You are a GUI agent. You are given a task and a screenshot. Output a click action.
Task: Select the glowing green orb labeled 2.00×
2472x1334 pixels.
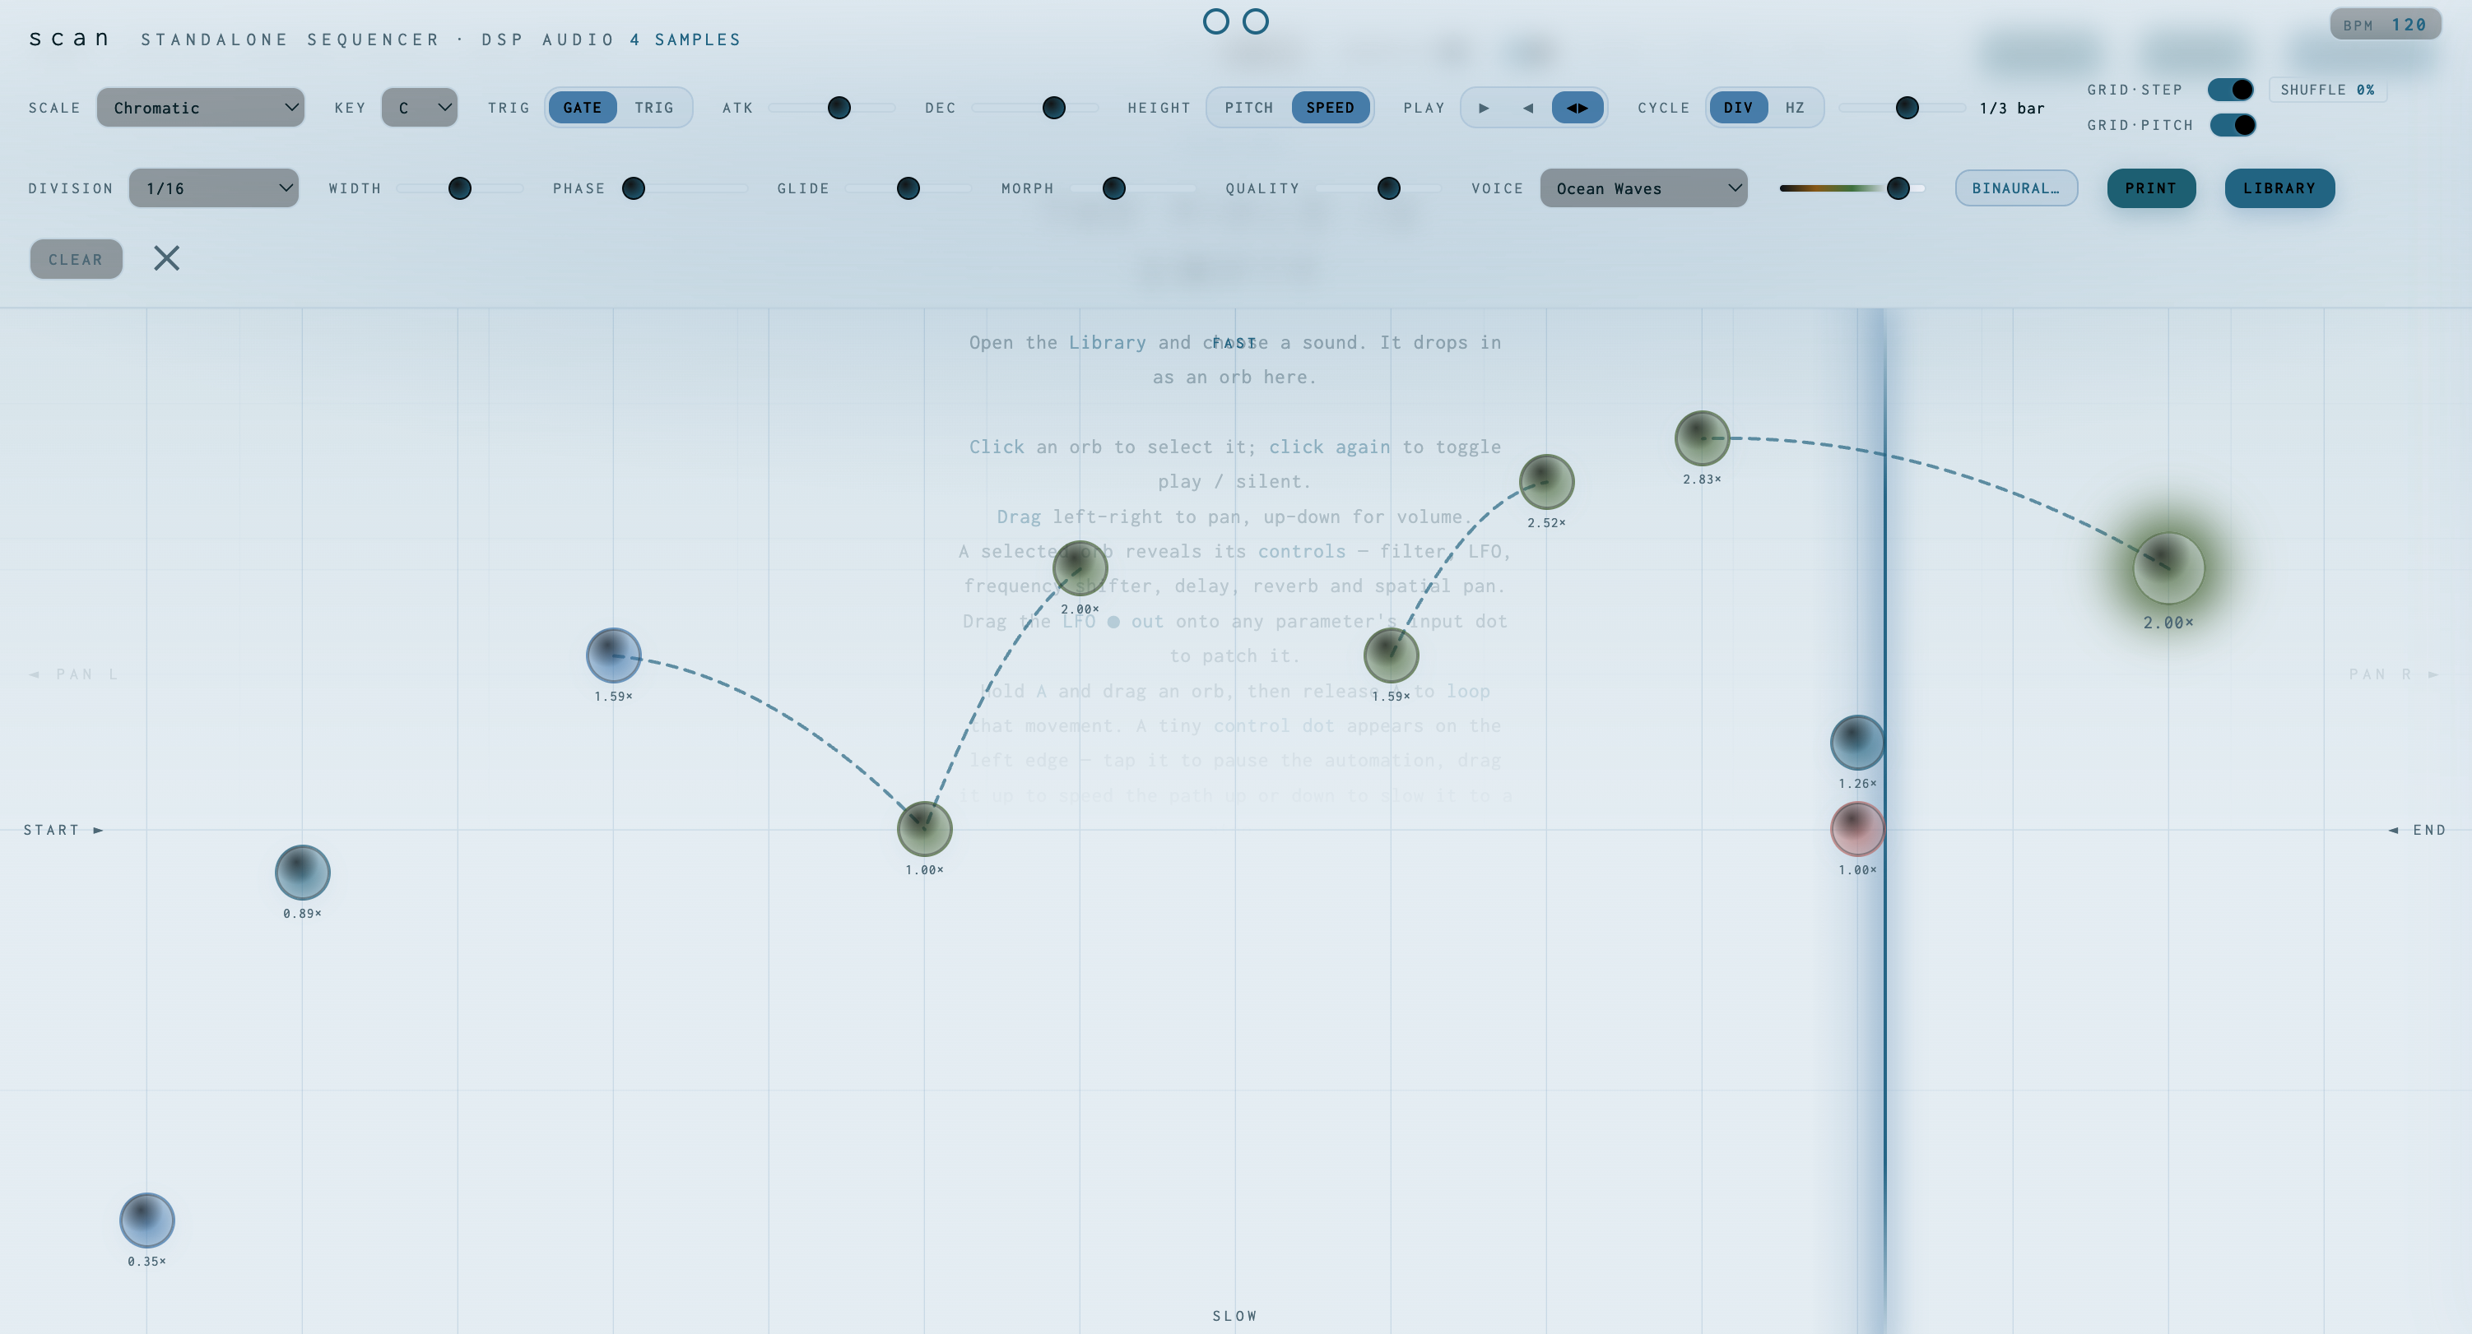[2168, 567]
